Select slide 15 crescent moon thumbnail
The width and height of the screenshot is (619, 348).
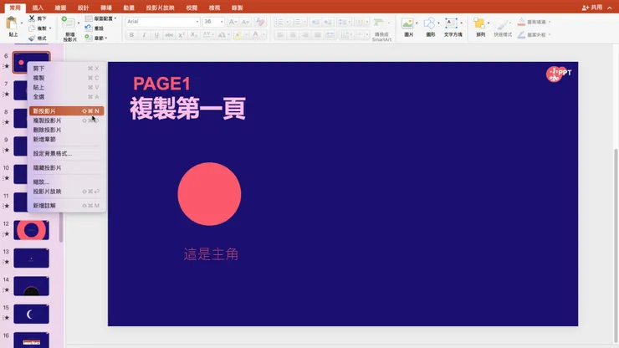31,314
